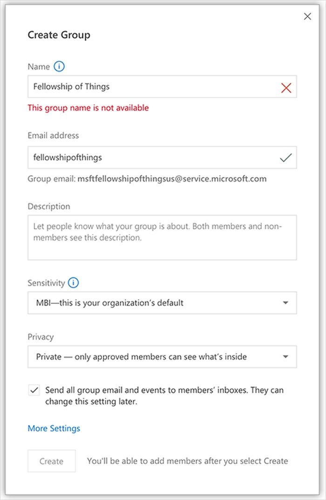The height and width of the screenshot is (500, 326).
Task: Open More Settings link
Action: pyautogui.click(x=54, y=428)
